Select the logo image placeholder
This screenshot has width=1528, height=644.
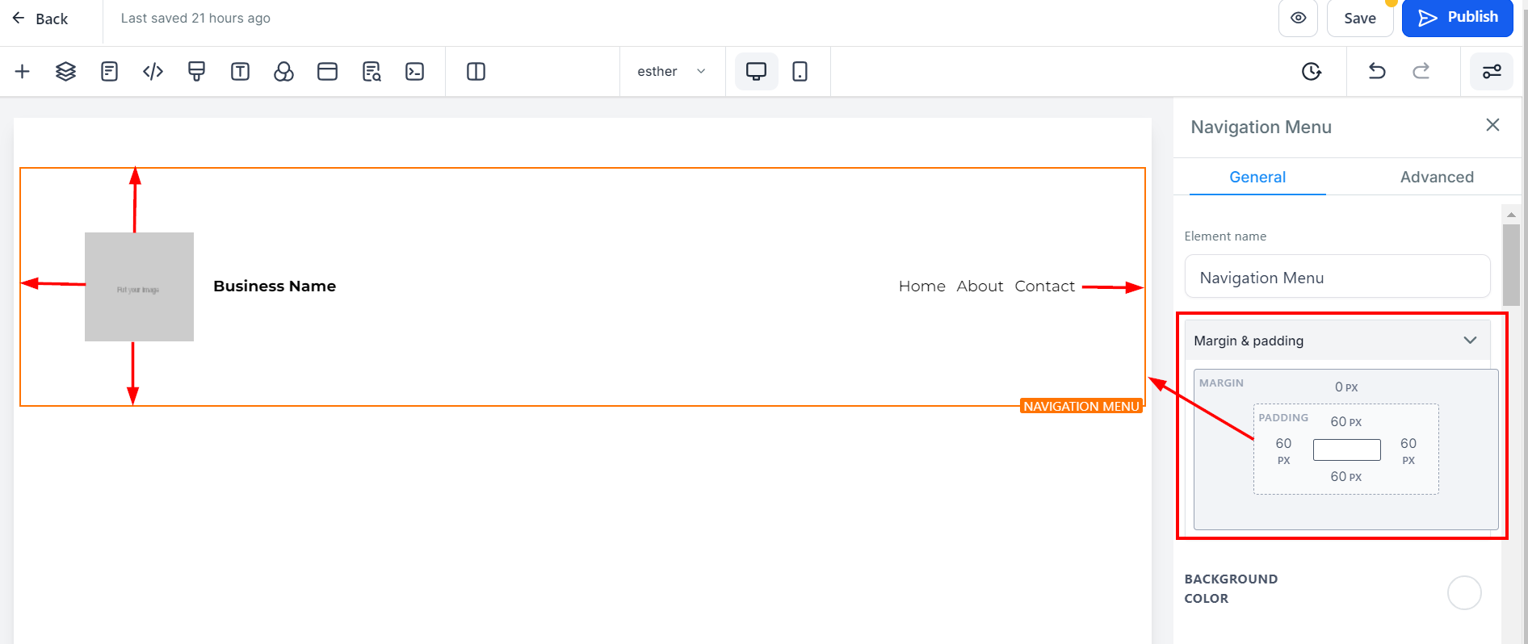[139, 286]
